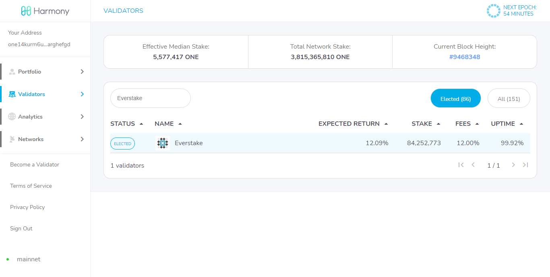Click the 5,577,417 ONE median stake
This screenshot has height=277, width=550.
(176, 57)
